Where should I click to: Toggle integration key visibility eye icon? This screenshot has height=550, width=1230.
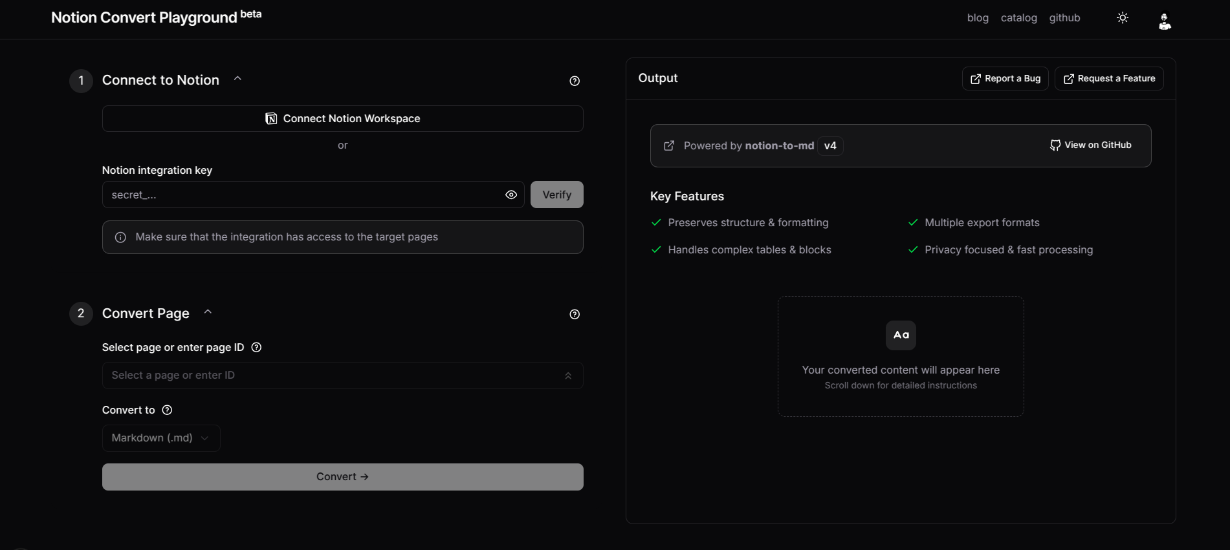(x=511, y=195)
